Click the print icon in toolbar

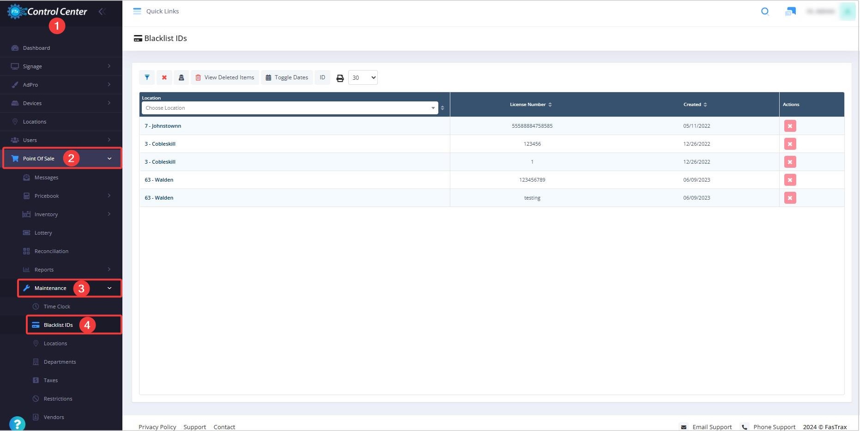(340, 78)
